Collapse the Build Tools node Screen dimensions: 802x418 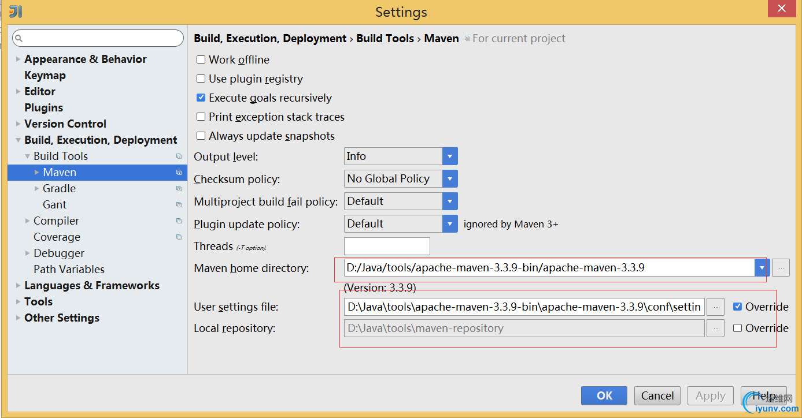tap(28, 156)
